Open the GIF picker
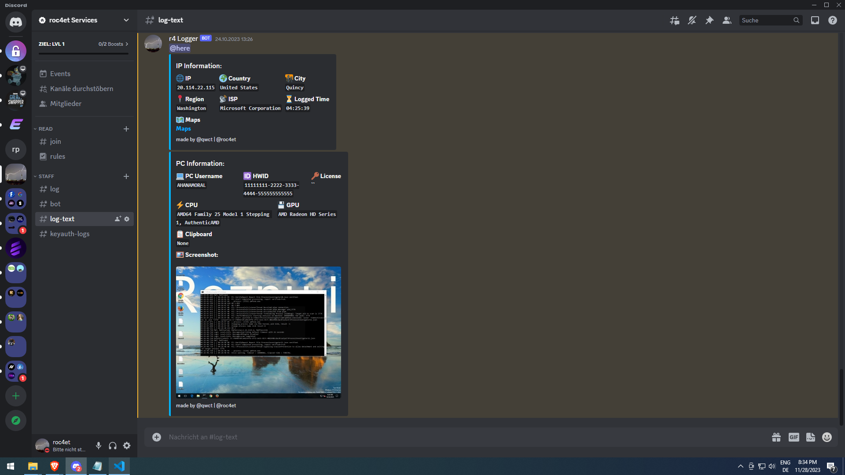The image size is (845, 475). [794, 437]
